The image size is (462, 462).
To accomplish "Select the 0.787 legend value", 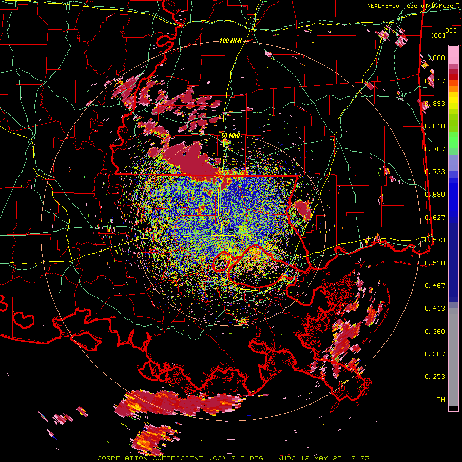I will [435, 149].
